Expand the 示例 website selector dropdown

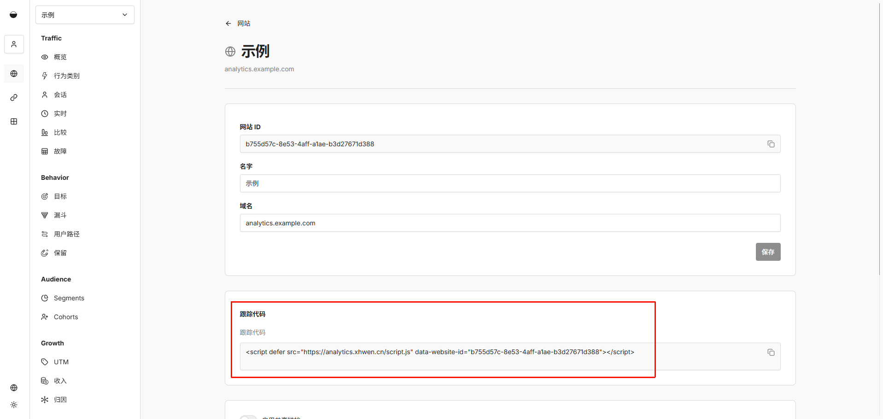(x=85, y=15)
